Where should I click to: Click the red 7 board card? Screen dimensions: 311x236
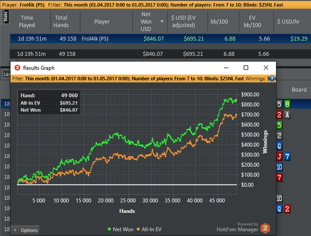[x=279, y=177]
